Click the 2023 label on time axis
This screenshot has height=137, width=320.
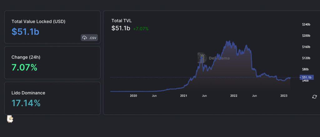(284, 96)
